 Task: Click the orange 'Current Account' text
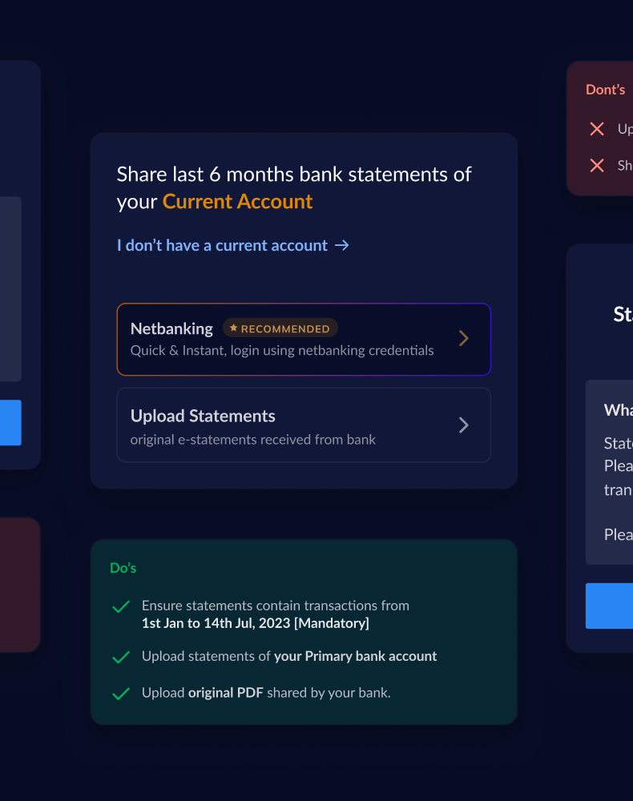237,201
